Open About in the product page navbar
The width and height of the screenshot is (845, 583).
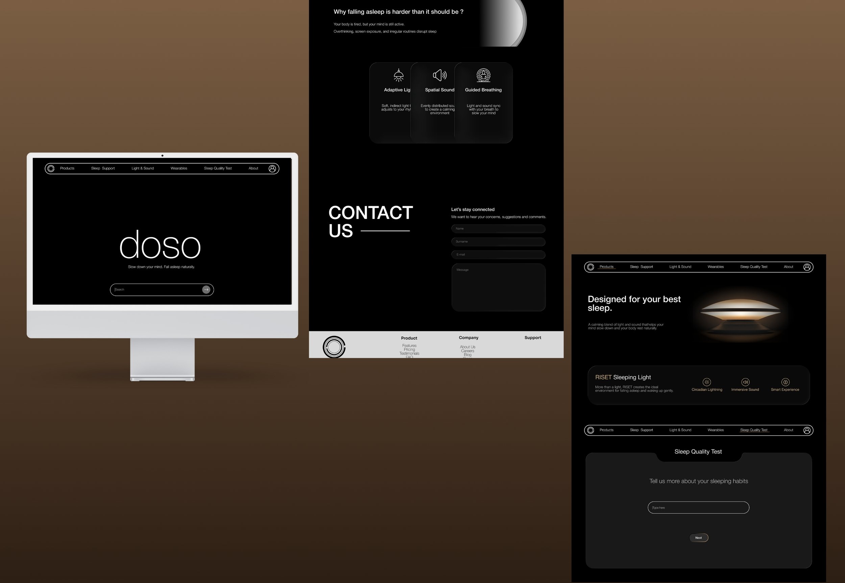[x=788, y=267]
